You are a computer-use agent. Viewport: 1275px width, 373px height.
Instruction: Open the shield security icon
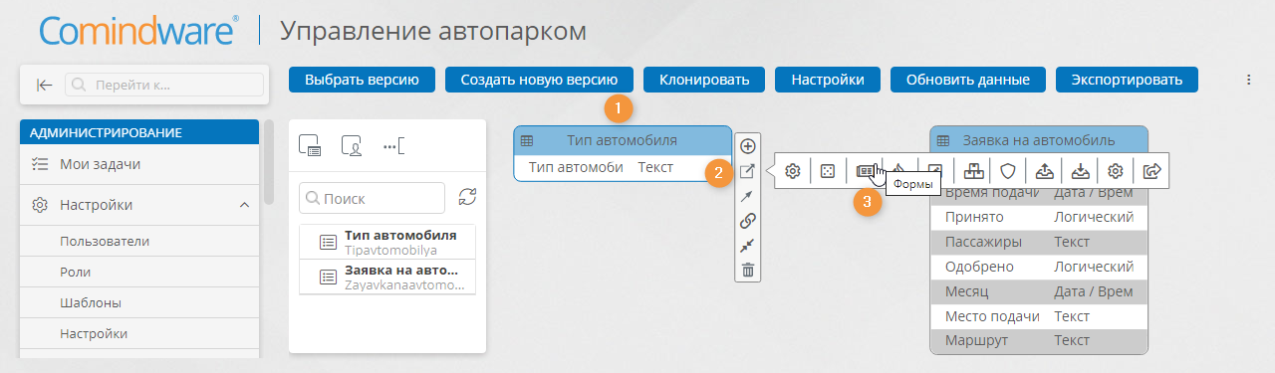click(1008, 171)
